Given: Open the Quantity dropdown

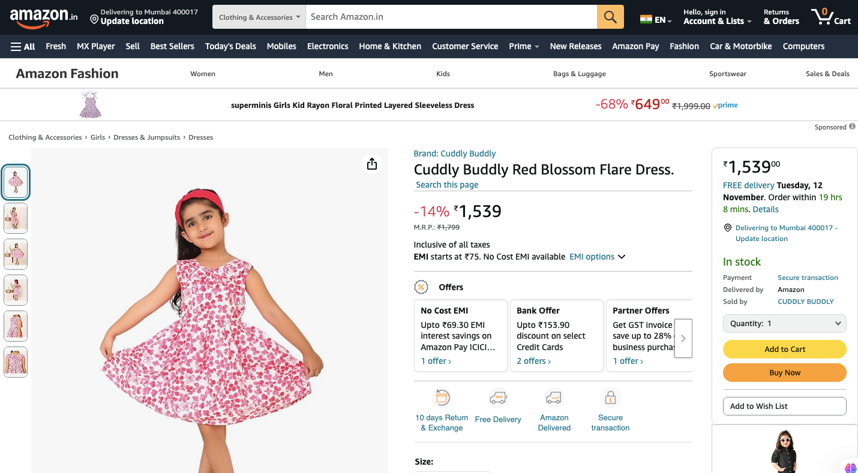Looking at the screenshot, I should point(784,324).
